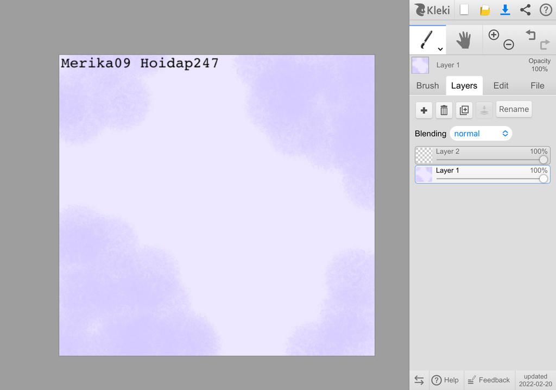
Task: Click the updated 2022-02-20 note
Action: tap(535, 380)
